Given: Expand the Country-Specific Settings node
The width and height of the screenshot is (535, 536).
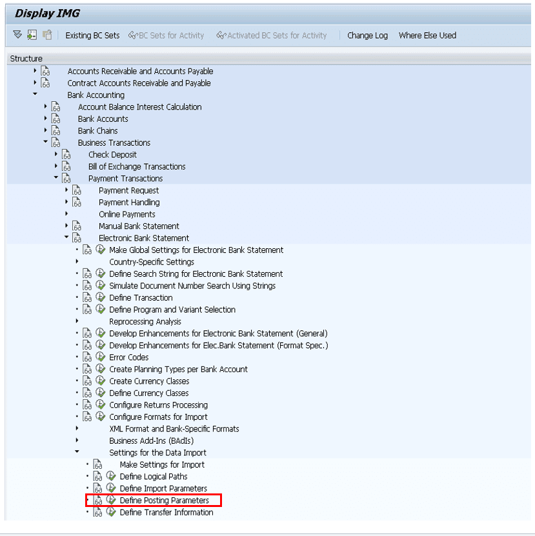Looking at the screenshot, I should point(77,262).
